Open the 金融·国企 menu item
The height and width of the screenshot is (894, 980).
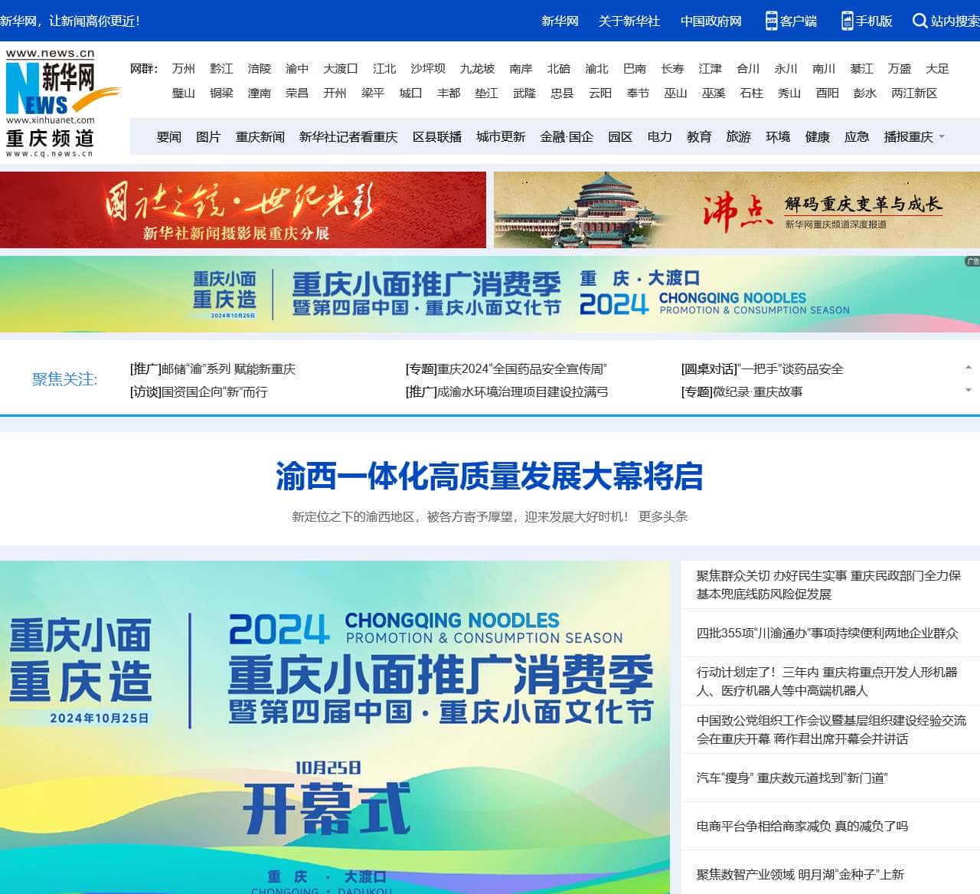(567, 137)
